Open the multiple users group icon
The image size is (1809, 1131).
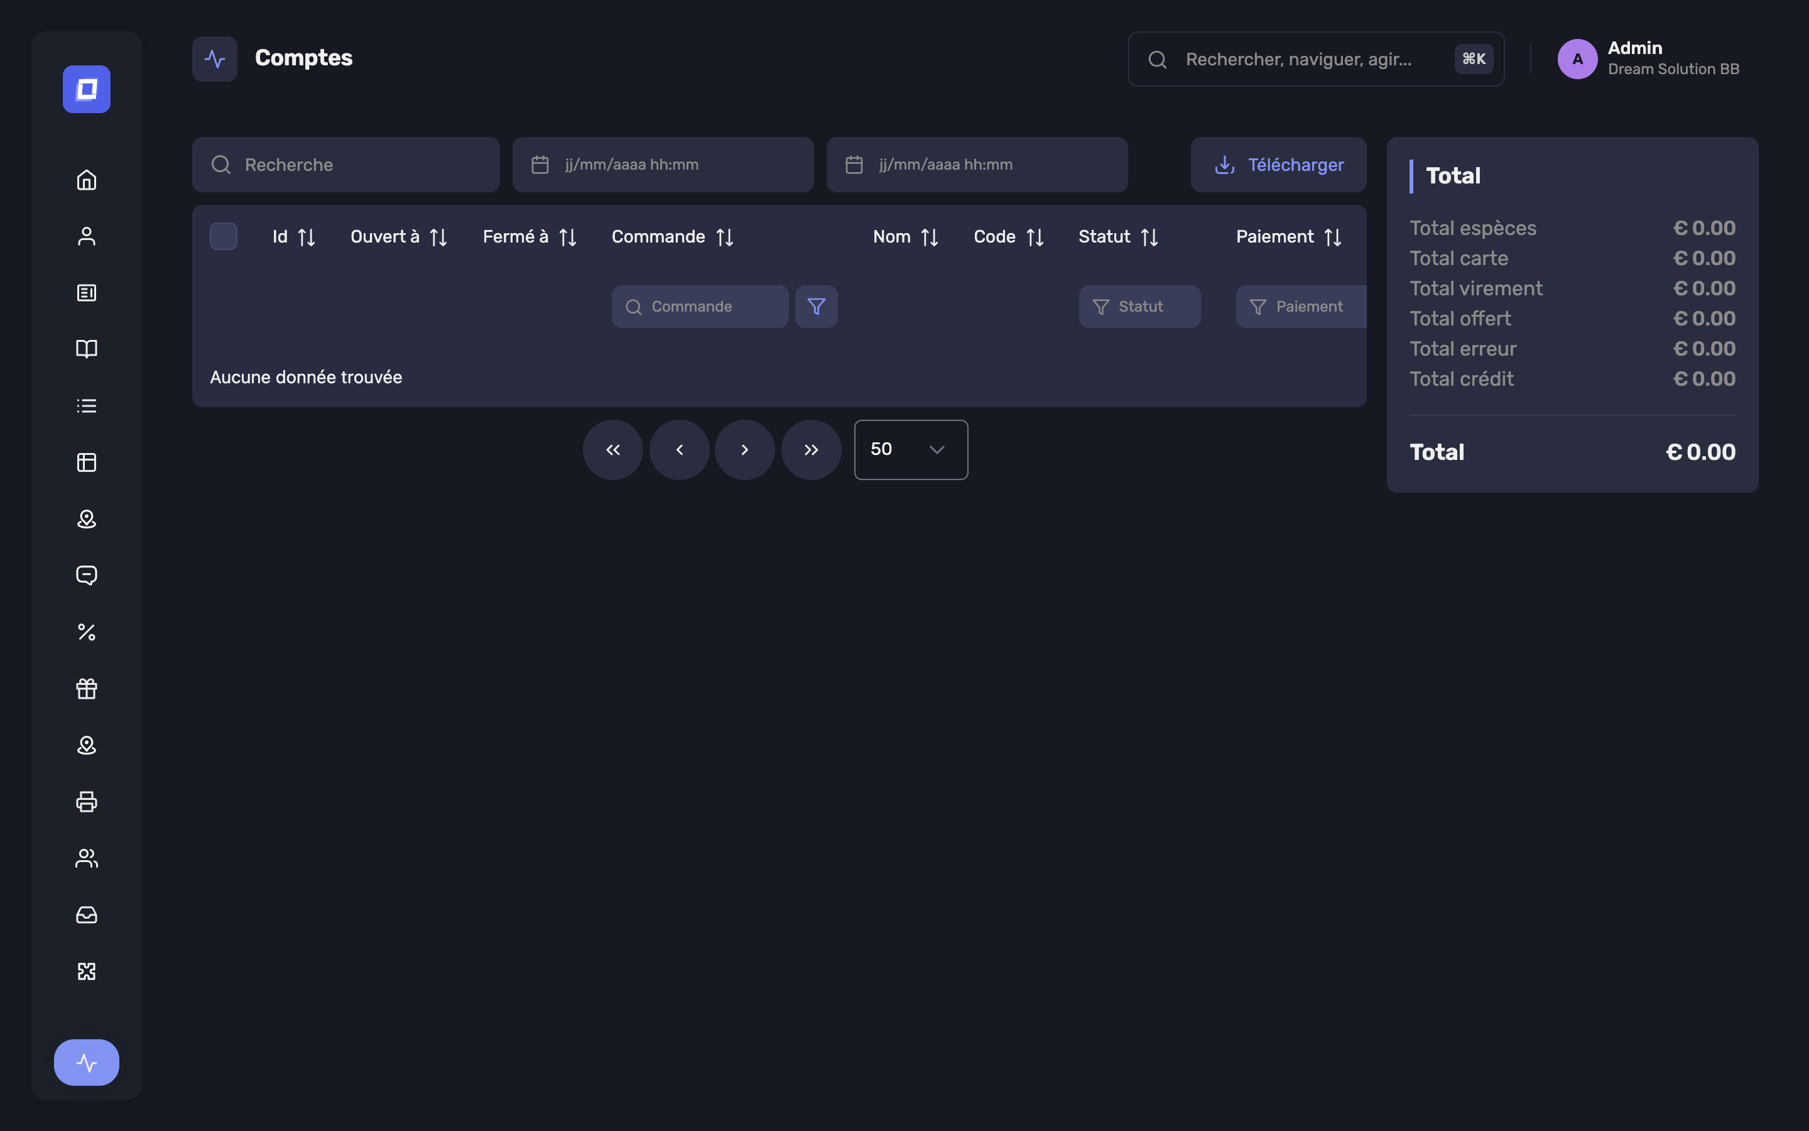click(87, 858)
